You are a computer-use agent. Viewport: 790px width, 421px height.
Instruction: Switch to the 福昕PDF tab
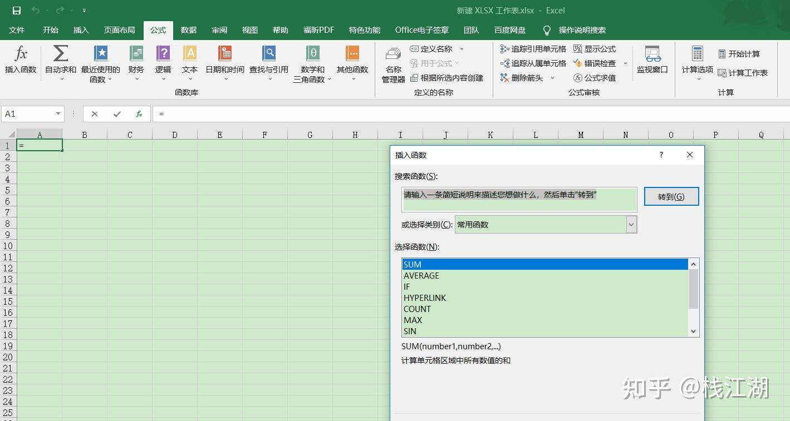tap(319, 30)
